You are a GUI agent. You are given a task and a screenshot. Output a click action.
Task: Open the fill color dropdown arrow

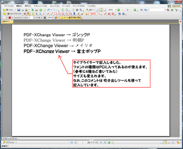[7, 18]
